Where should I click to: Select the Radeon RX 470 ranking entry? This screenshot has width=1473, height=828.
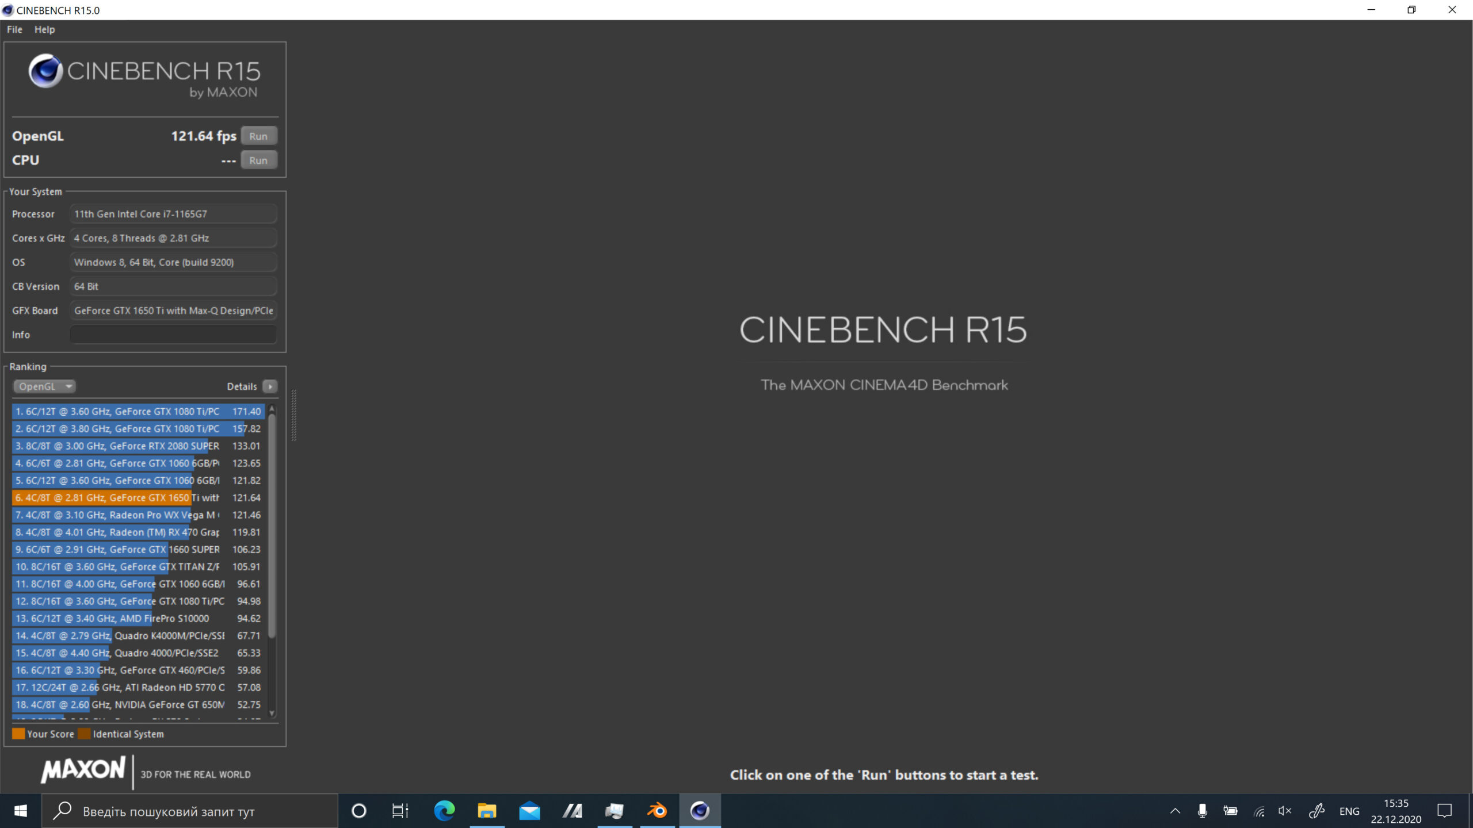coord(138,532)
